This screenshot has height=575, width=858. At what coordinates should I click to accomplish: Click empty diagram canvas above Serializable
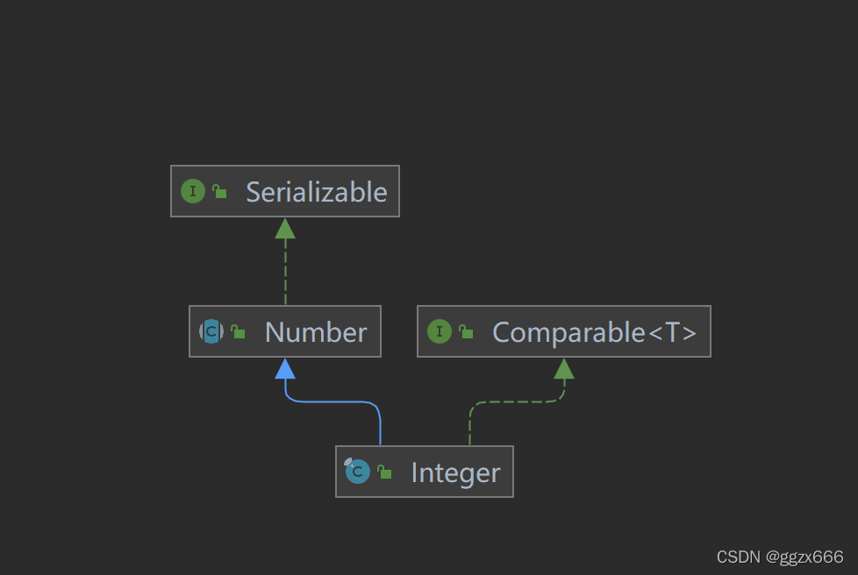click(x=284, y=82)
